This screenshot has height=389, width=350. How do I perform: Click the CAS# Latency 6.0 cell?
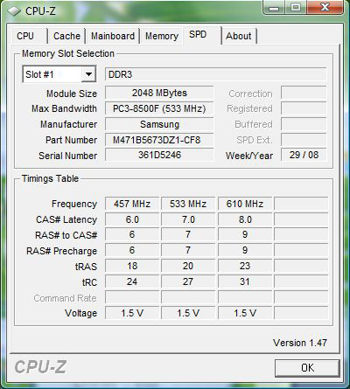point(132,219)
